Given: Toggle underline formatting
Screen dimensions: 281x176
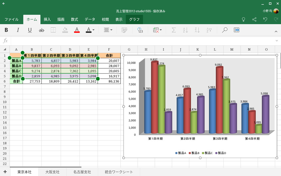Looking at the screenshot, I should pyautogui.click(x=30, y=30).
